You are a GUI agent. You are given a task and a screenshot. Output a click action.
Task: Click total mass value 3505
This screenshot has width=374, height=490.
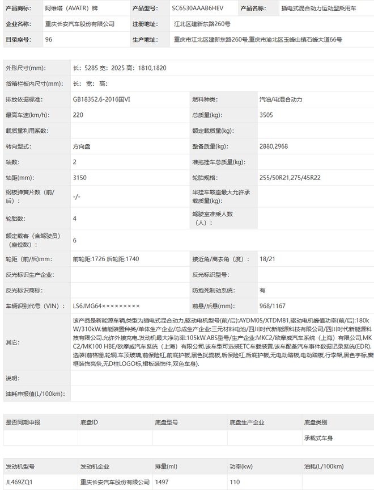(x=266, y=115)
